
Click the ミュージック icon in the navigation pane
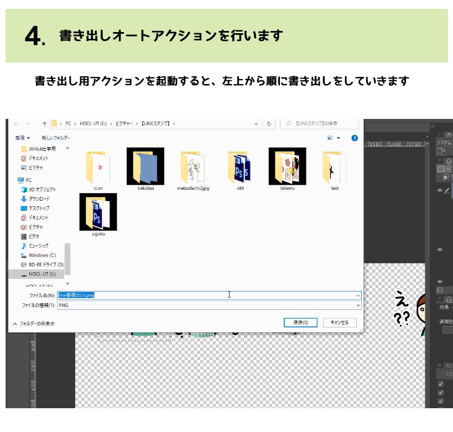coord(23,246)
